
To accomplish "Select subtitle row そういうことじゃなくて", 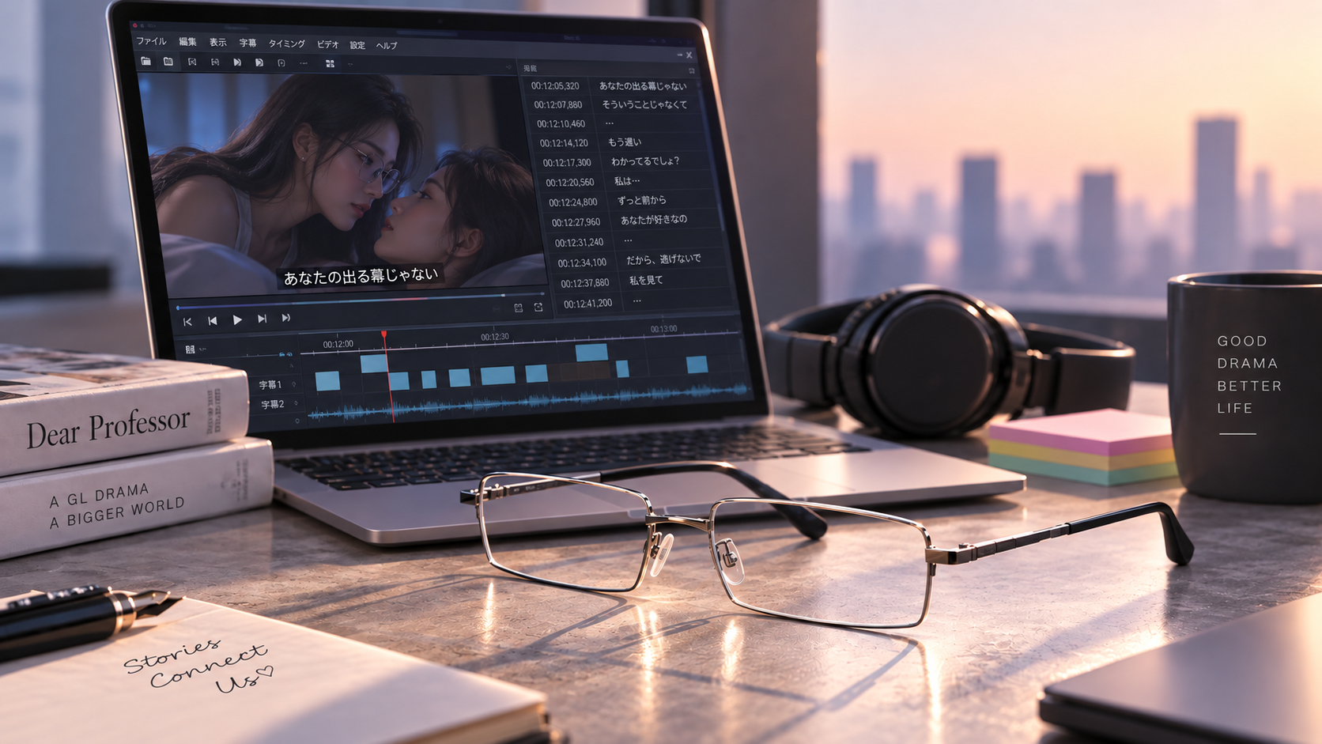I will click(614, 104).
